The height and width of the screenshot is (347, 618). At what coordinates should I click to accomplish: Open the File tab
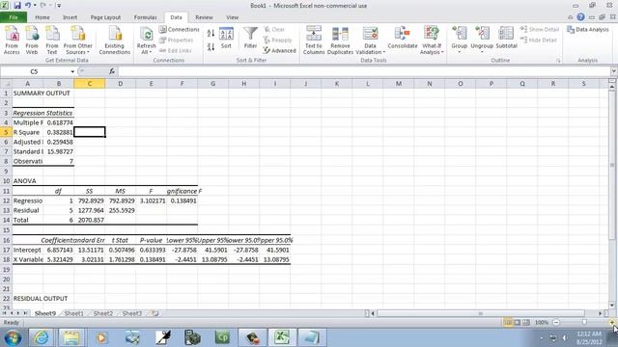[x=14, y=17]
